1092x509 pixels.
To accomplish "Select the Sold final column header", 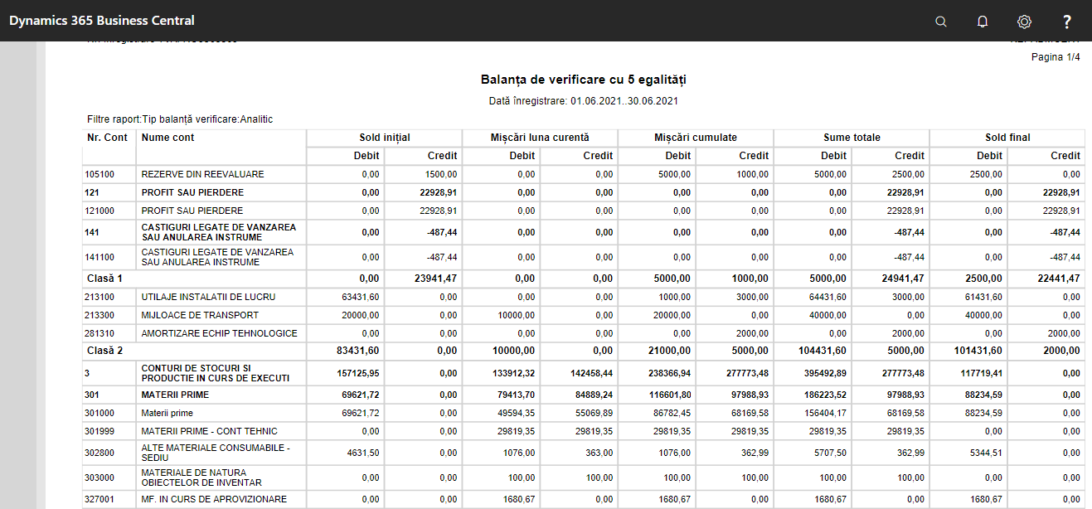I will pos(1007,138).
